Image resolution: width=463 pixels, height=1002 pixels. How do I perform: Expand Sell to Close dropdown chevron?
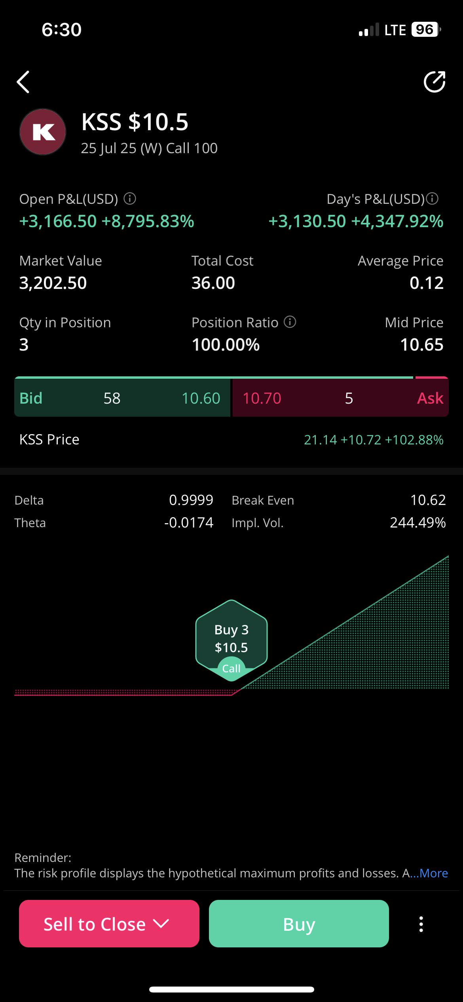click(161, 924)
